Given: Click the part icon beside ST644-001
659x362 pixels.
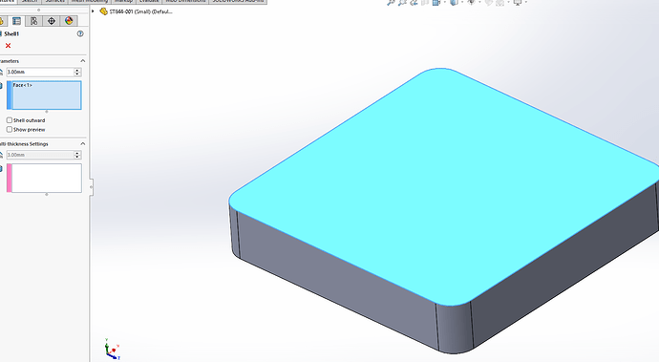Looking at the screenshot, I should [103, 11].
